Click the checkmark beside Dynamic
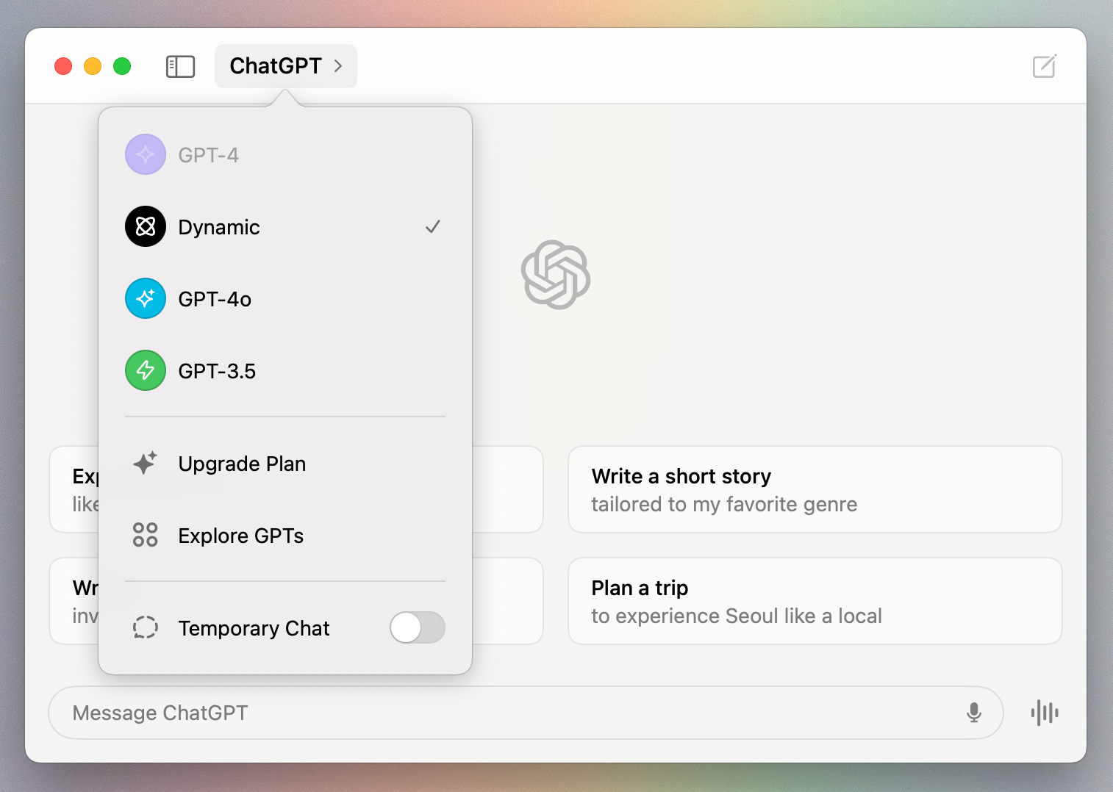The width and height of the screenshot is (1113, 792). coord(433,227)
